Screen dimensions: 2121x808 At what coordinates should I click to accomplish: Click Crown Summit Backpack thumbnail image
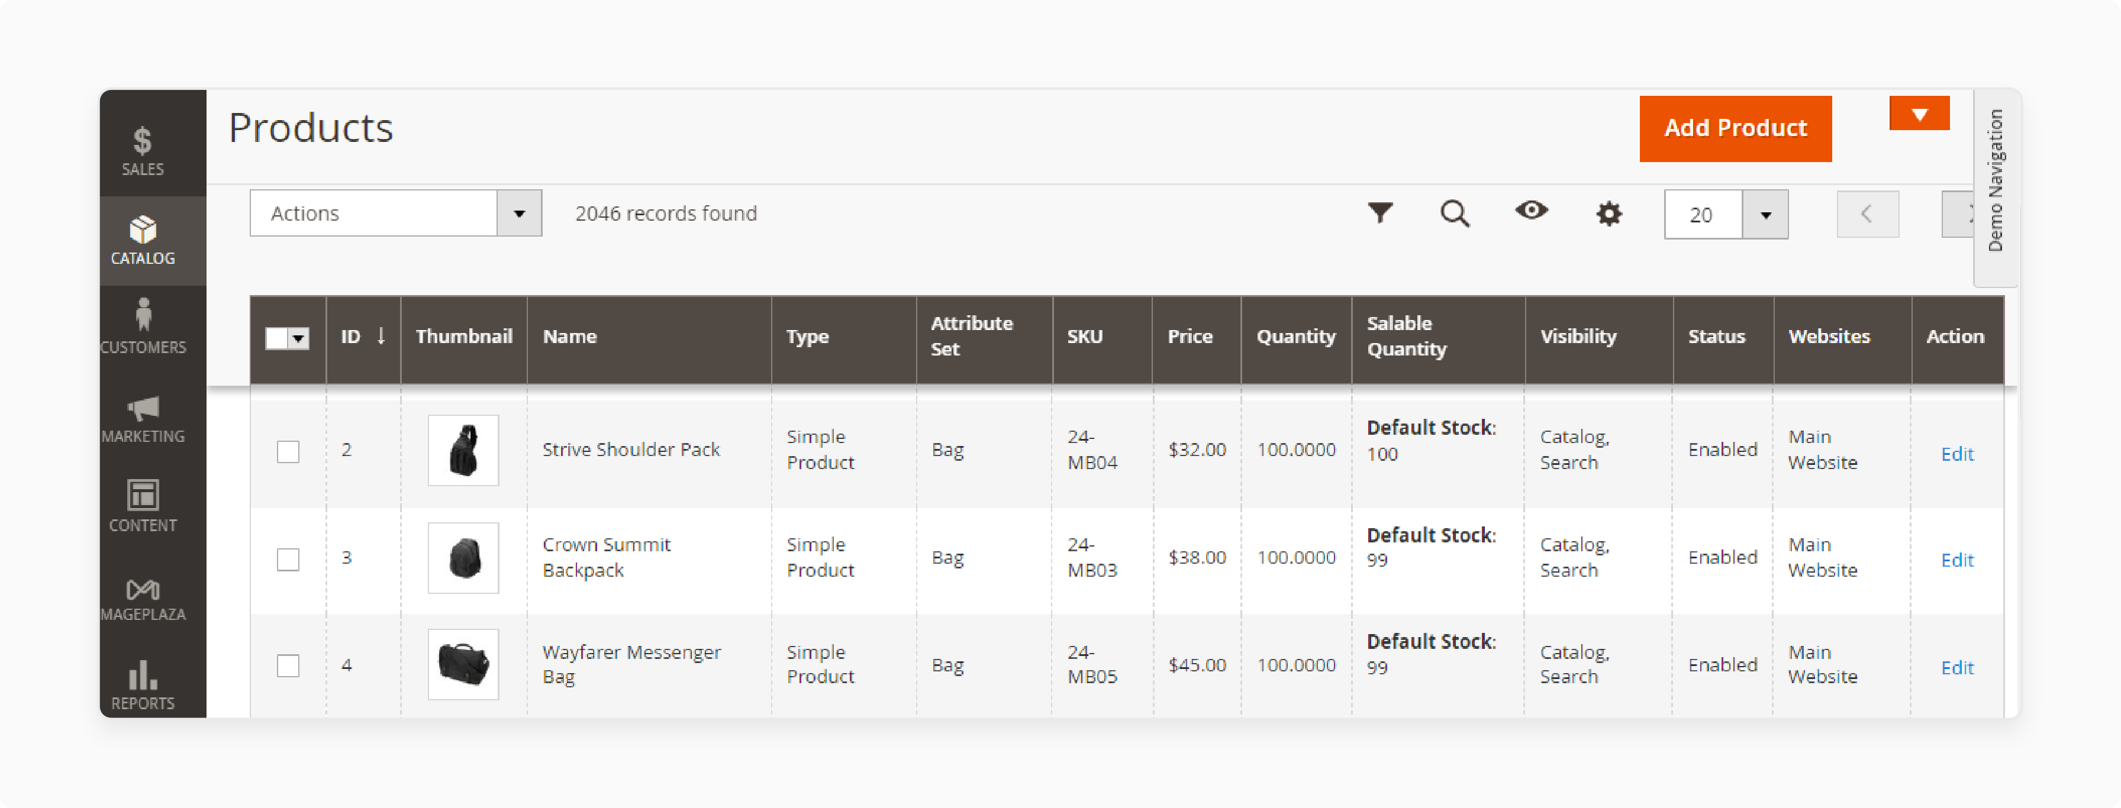coord(463,558)
